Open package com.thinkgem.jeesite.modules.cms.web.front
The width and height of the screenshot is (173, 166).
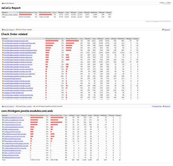point(19,74)
